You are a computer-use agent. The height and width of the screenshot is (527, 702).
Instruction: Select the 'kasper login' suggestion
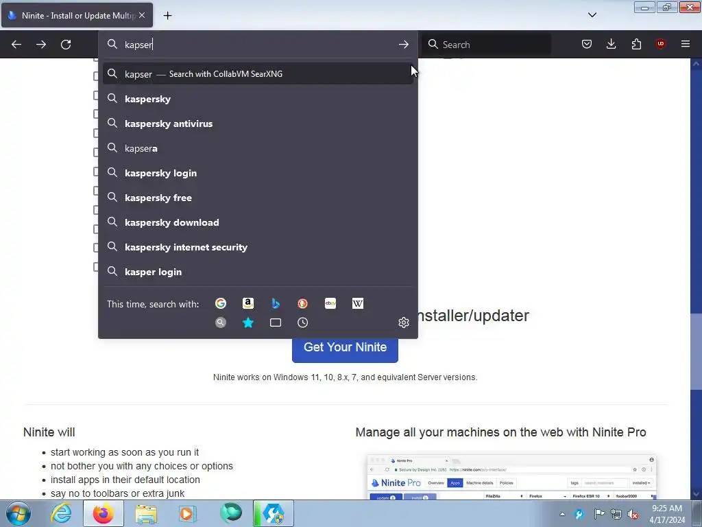click(258, 272)
